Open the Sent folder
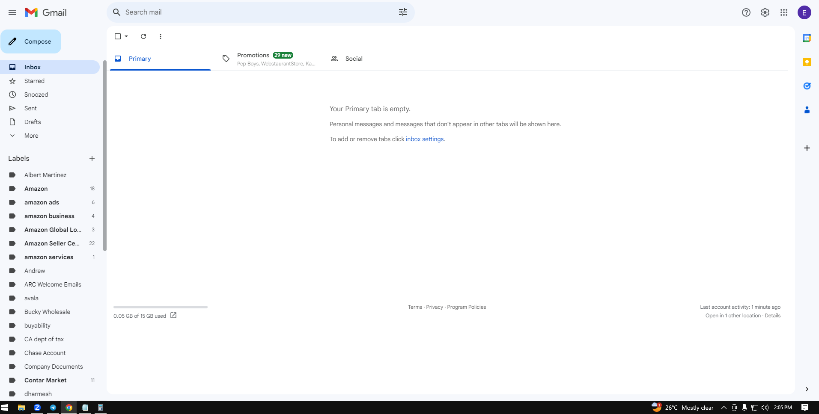The height and width of the screenshot is (414, 819). pos(50,108)
